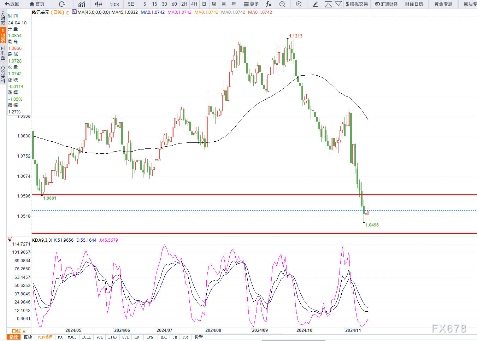Click the 返回 back button

(12, 4)
